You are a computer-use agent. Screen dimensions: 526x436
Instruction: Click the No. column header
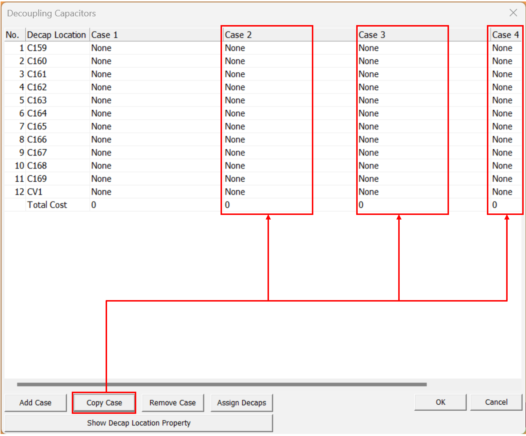pyautogui.click(x=13, y=35)
